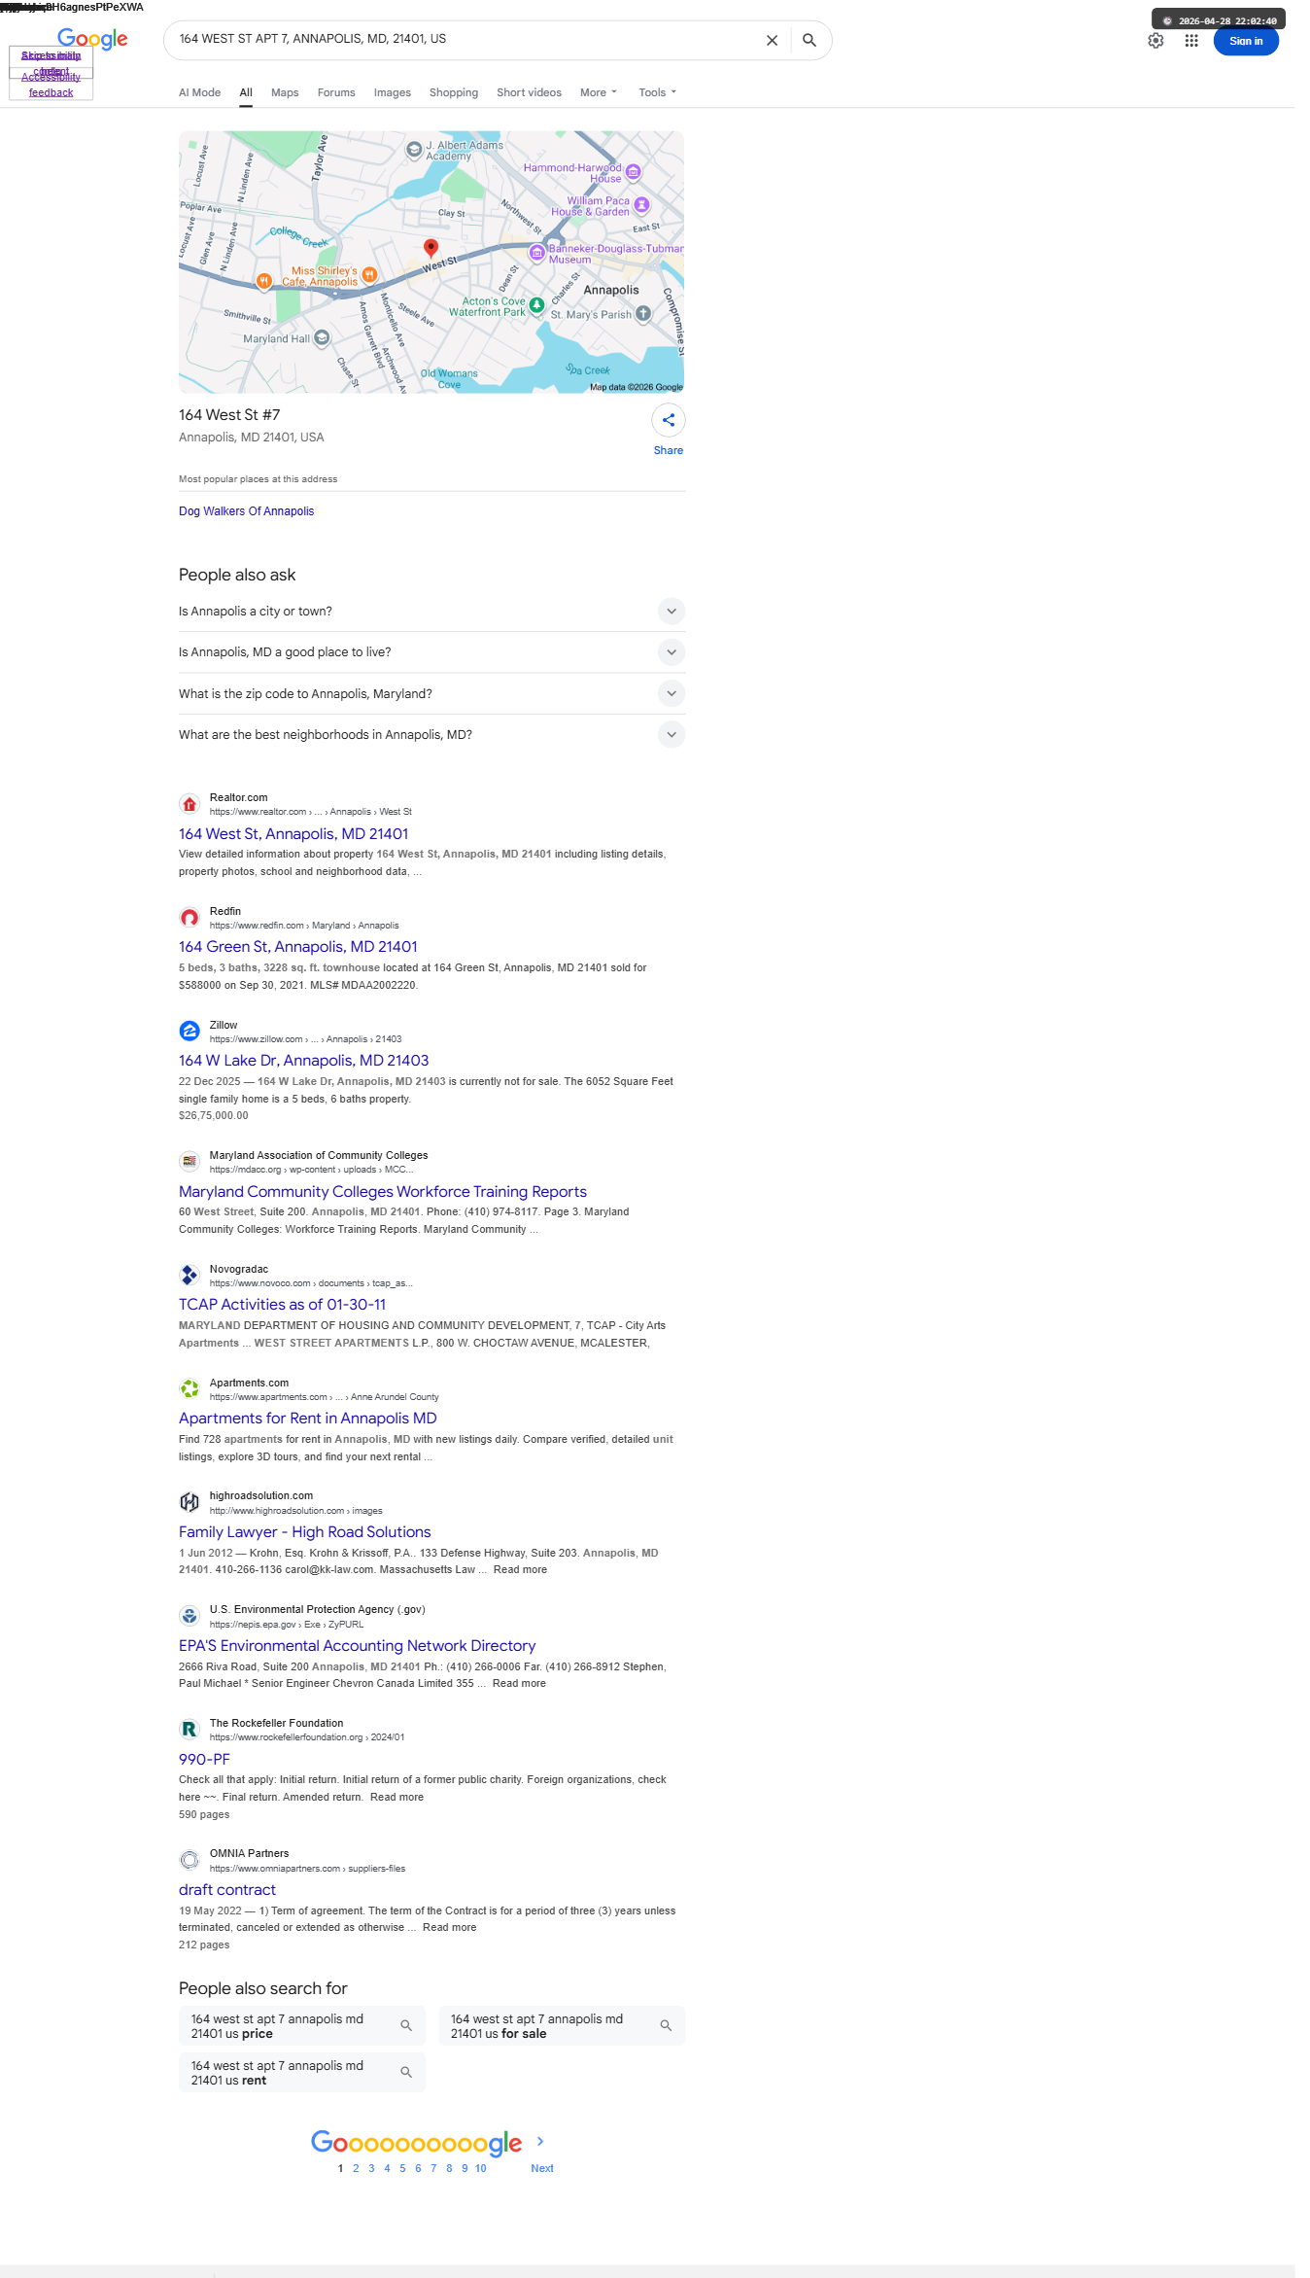1310x2278 pixels.
Task: Open Google settings gear icon
Action: coord(1155,41)
